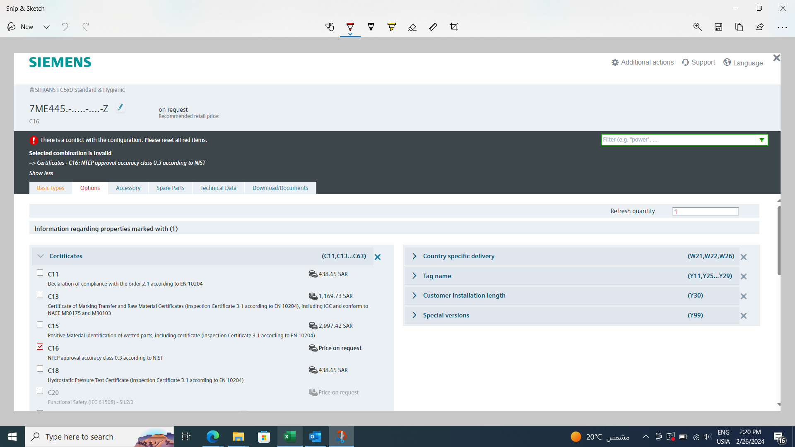The width and height of the screenshot is (795, 447).
Task: Tick the C18 hydrostatic test checkbox
Action: pos(40,369)
